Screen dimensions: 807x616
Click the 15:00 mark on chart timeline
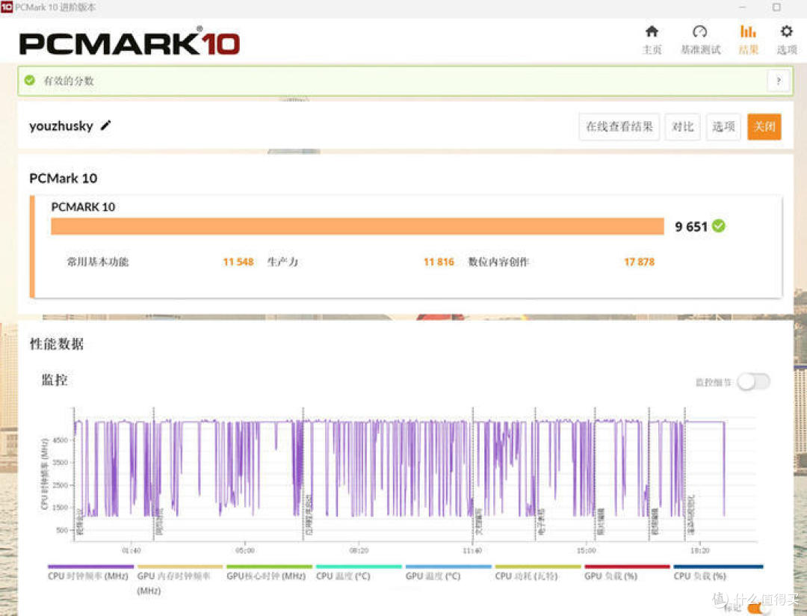click(587, 551)
